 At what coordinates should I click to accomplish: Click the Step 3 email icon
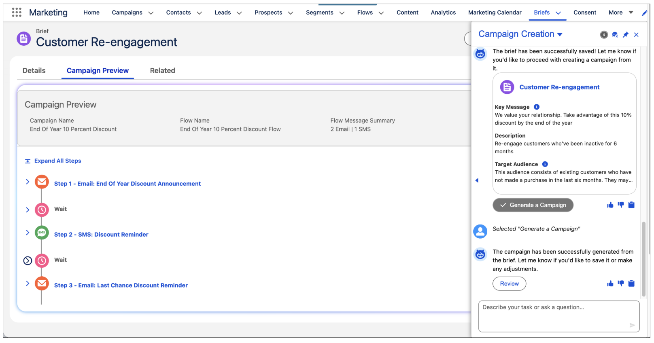(42, 284)
